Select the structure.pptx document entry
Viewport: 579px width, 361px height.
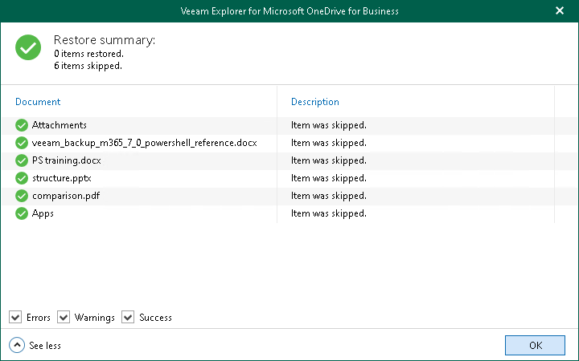pos(61,178)
